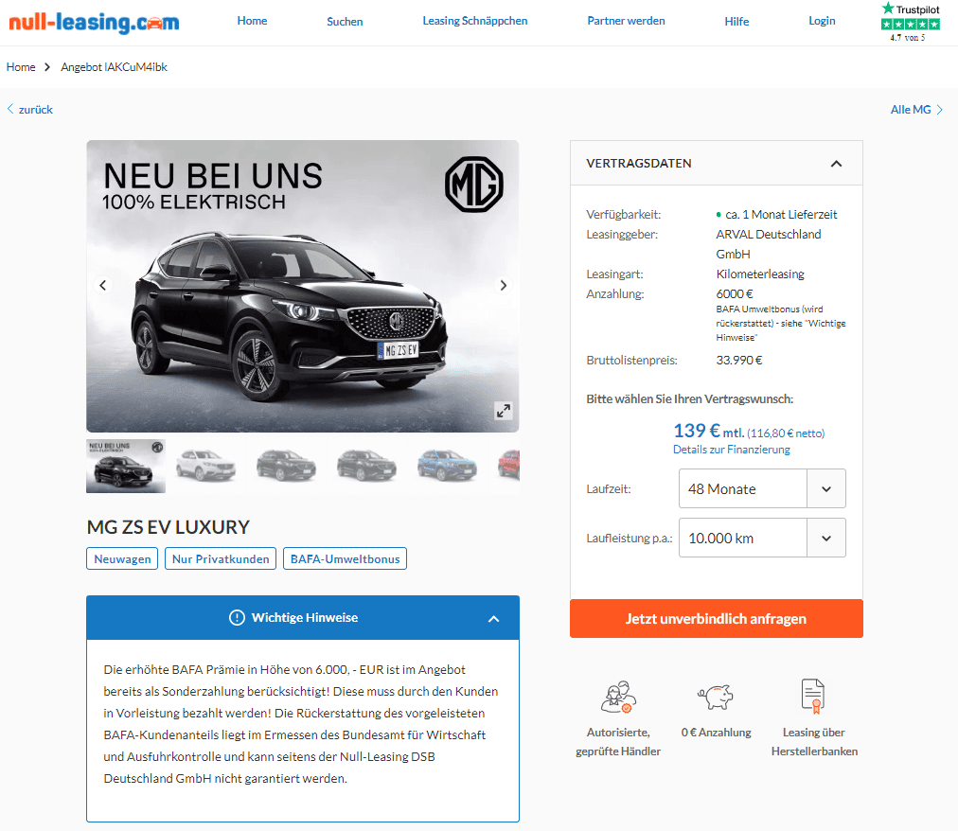Select the white MG car thumbnail

pyautogui.click(x=205, y=467)
